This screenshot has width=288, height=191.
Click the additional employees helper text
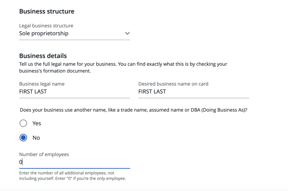tap(72, 176)
